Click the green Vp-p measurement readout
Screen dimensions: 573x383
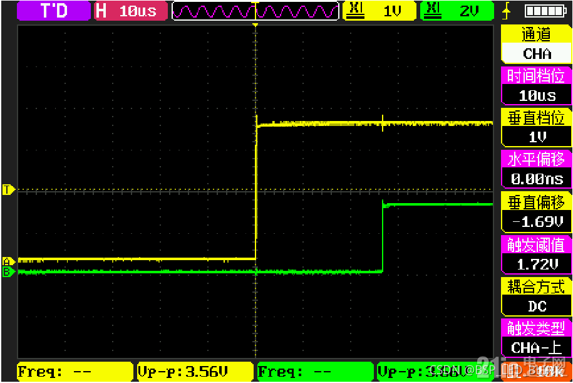(436, 372)
